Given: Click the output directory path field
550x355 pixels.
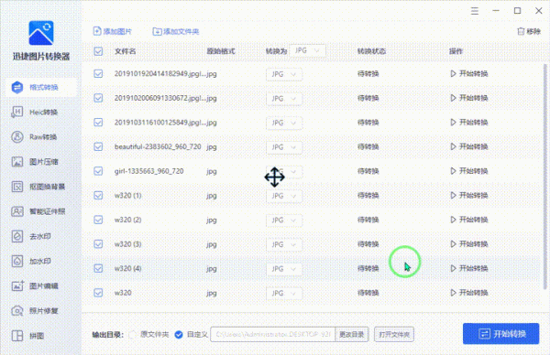Looking at the screenshot, I should click(272, 334).
